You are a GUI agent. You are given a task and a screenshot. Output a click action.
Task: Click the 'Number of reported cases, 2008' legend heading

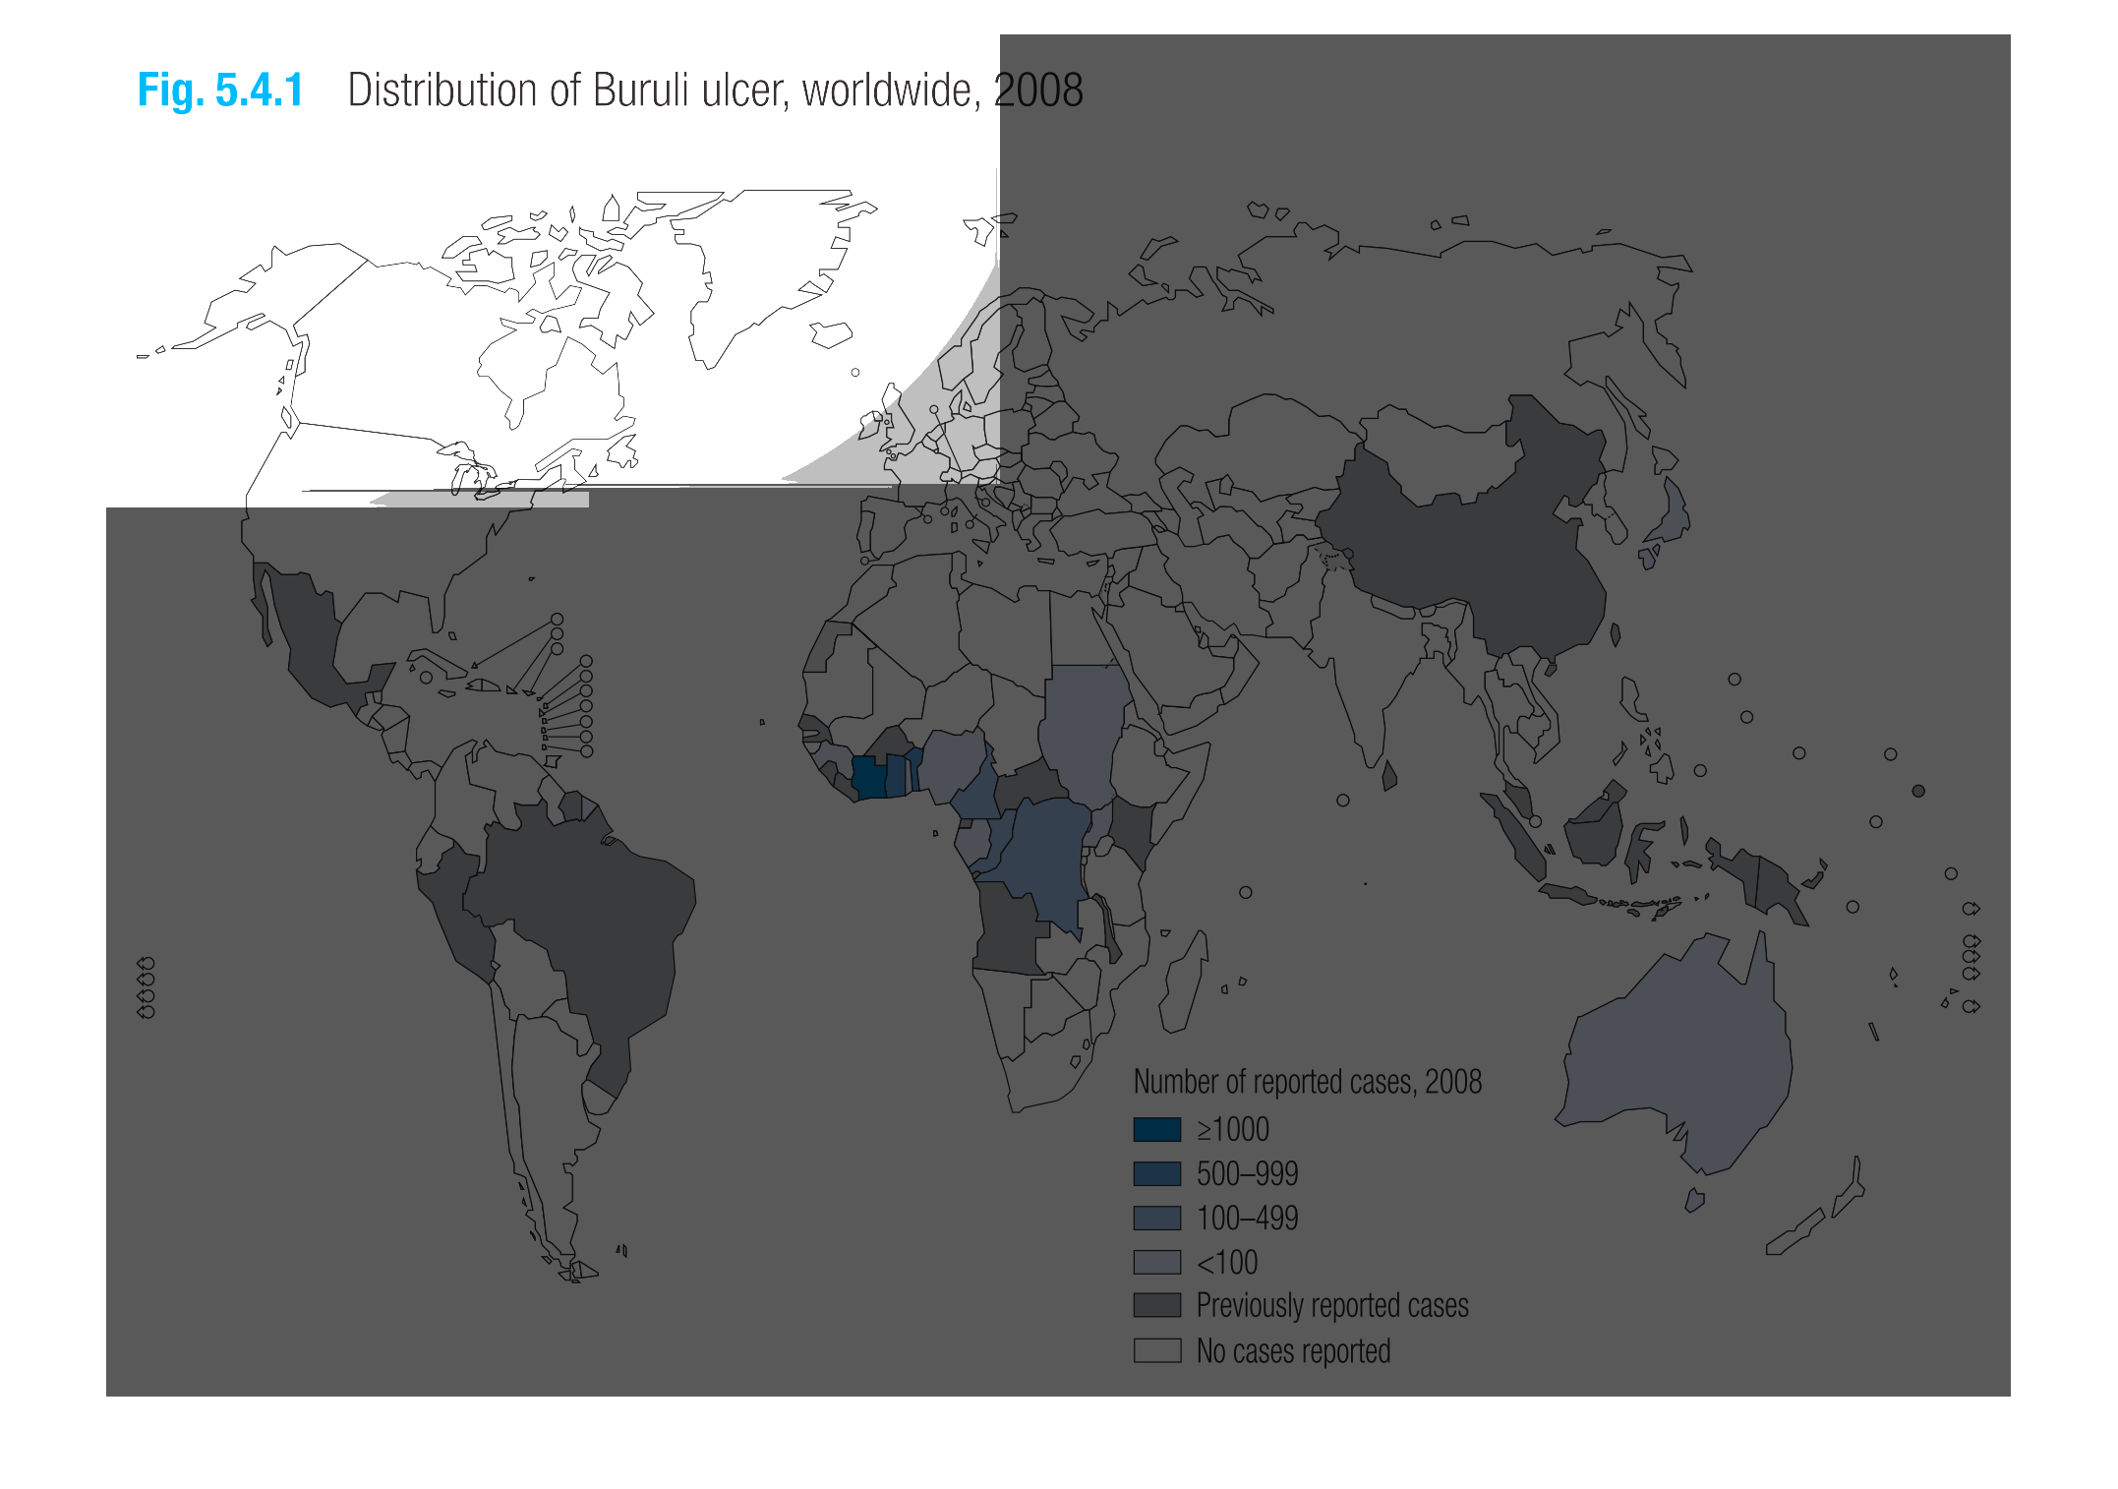1307,1082
